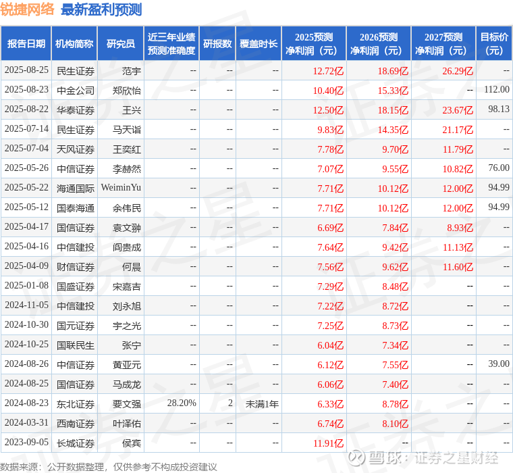Screen dimensions: 513x473
Task: Click the 2027预测净利润 column header
Action: [443, 43]
